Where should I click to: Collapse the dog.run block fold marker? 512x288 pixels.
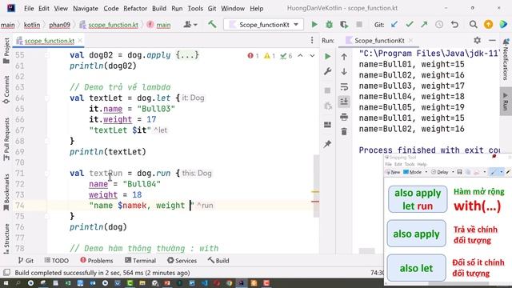[47, 173]
